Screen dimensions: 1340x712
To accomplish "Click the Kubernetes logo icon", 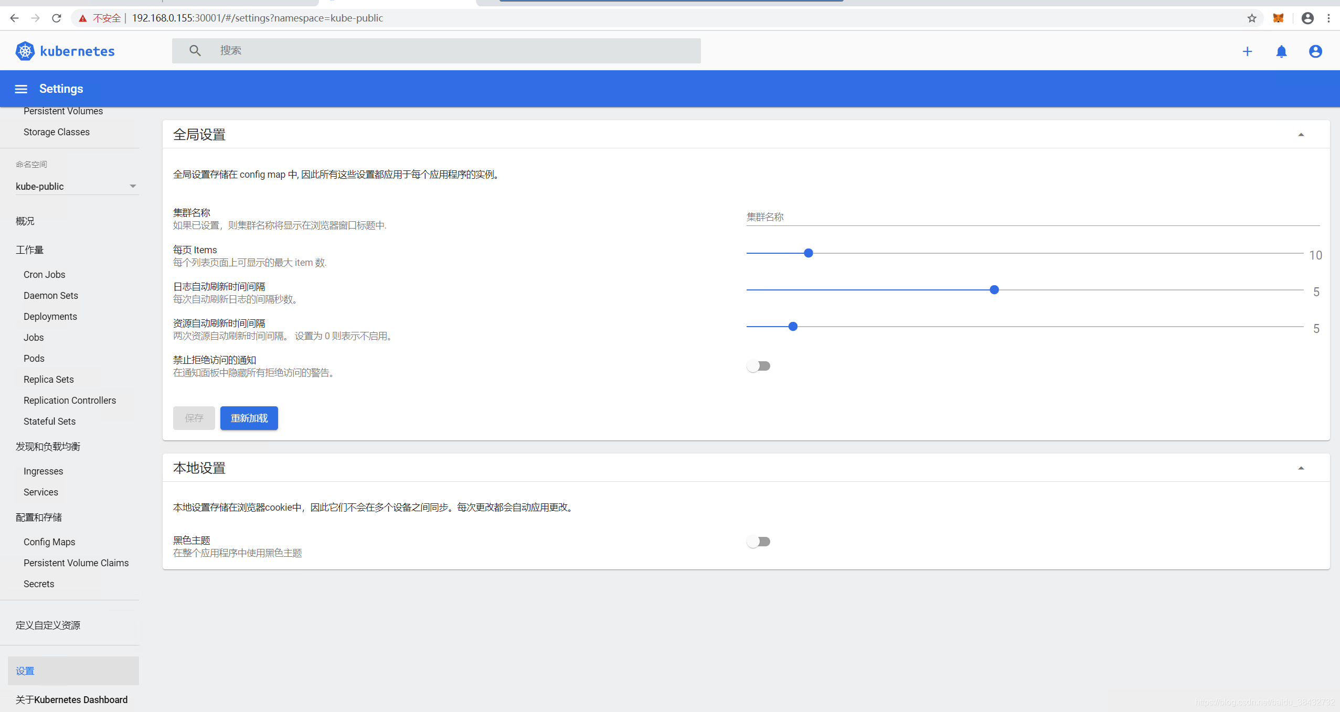I will coord(25,51).
